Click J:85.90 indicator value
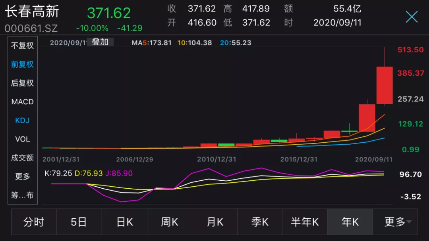This screenshot has width=429, height=241. pyautogui.click(x=119, y=173)
